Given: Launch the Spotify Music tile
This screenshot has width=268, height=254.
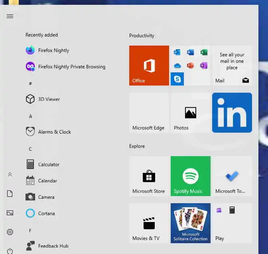Looking at the screenshot, I should tap(190, 176).
